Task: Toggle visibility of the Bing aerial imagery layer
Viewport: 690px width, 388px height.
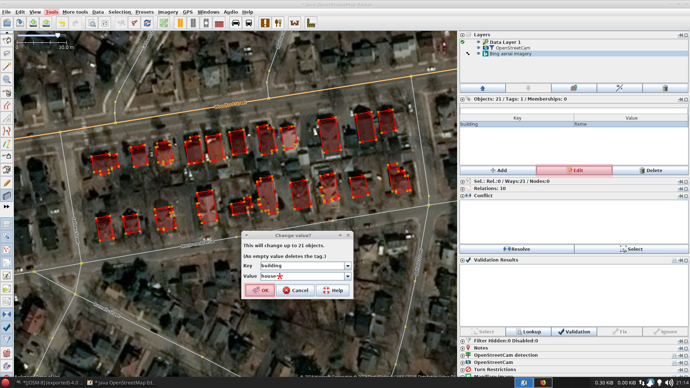Action: pos(478,54)
